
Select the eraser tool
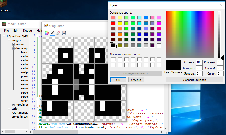[58, 33]
